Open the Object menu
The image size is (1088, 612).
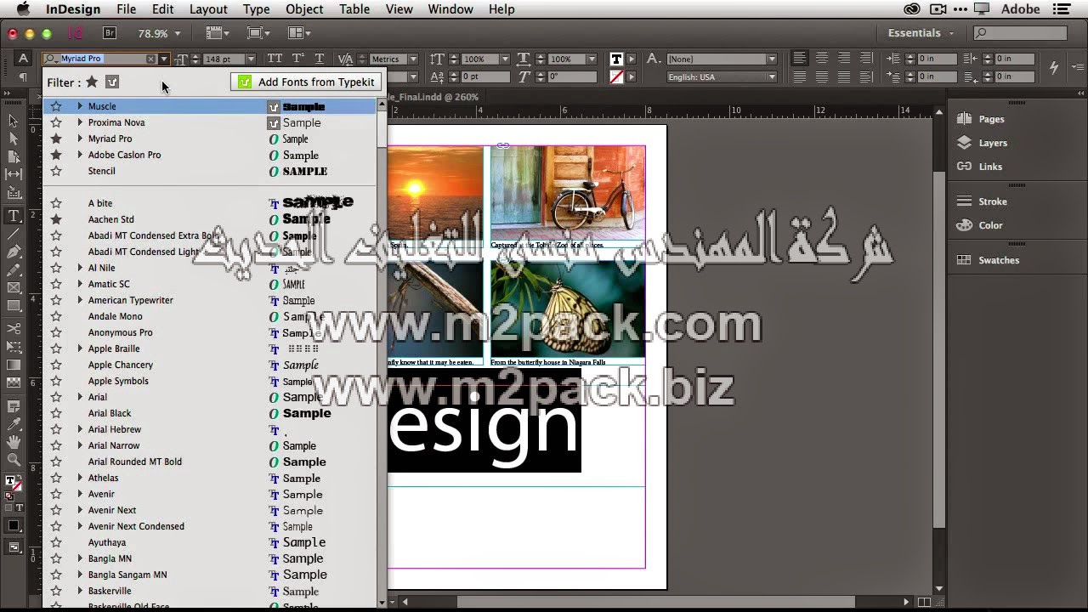(x=304, y=9)
